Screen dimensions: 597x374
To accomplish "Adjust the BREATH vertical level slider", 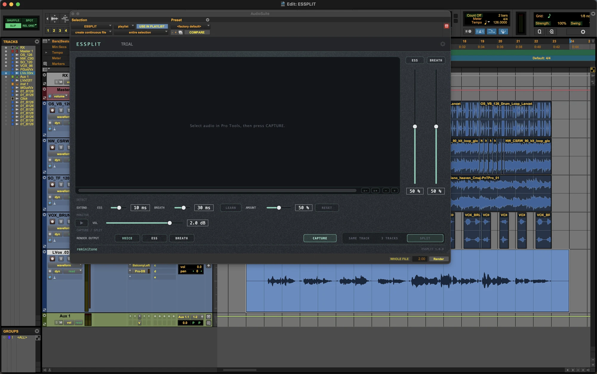I will pos(436,126).
